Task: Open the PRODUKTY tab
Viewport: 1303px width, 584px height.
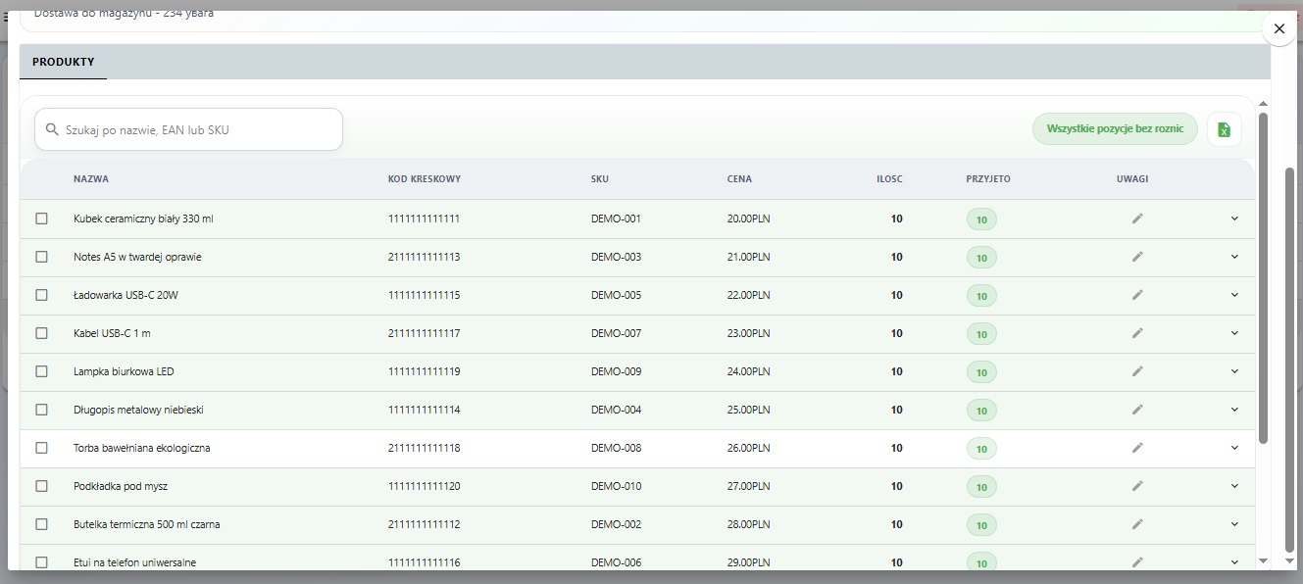Action: coord(63,62)
